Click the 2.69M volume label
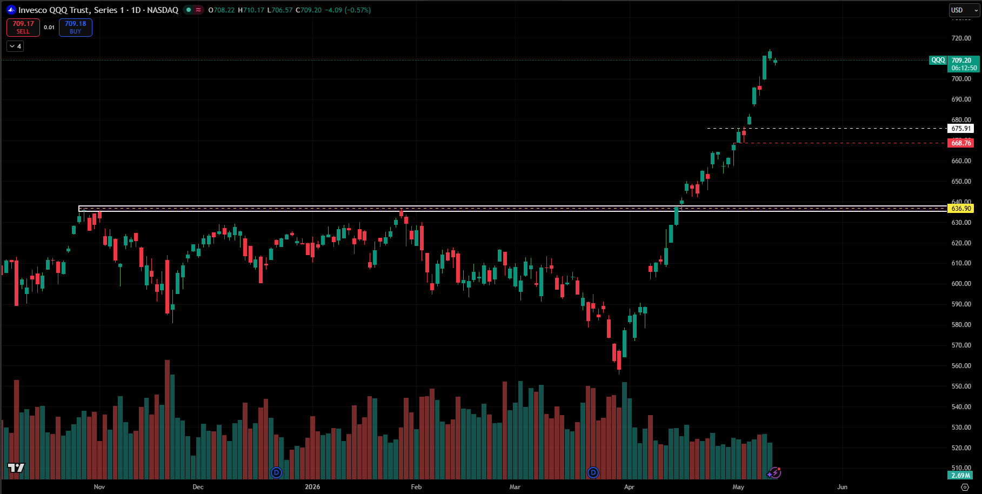982x494 pixels. tap(960, 476)
